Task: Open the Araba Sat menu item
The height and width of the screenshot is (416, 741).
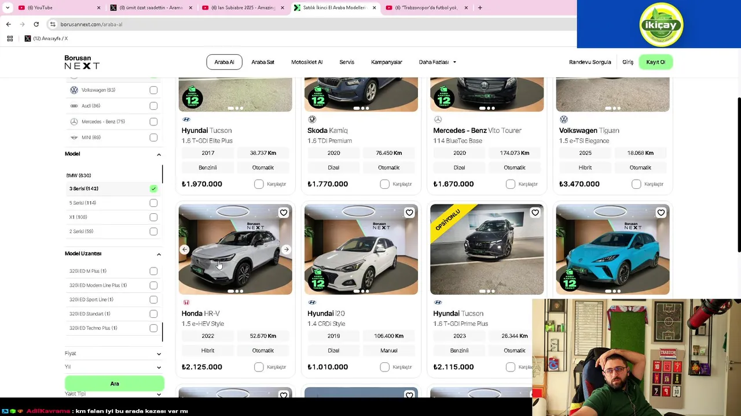Action: 263,62
